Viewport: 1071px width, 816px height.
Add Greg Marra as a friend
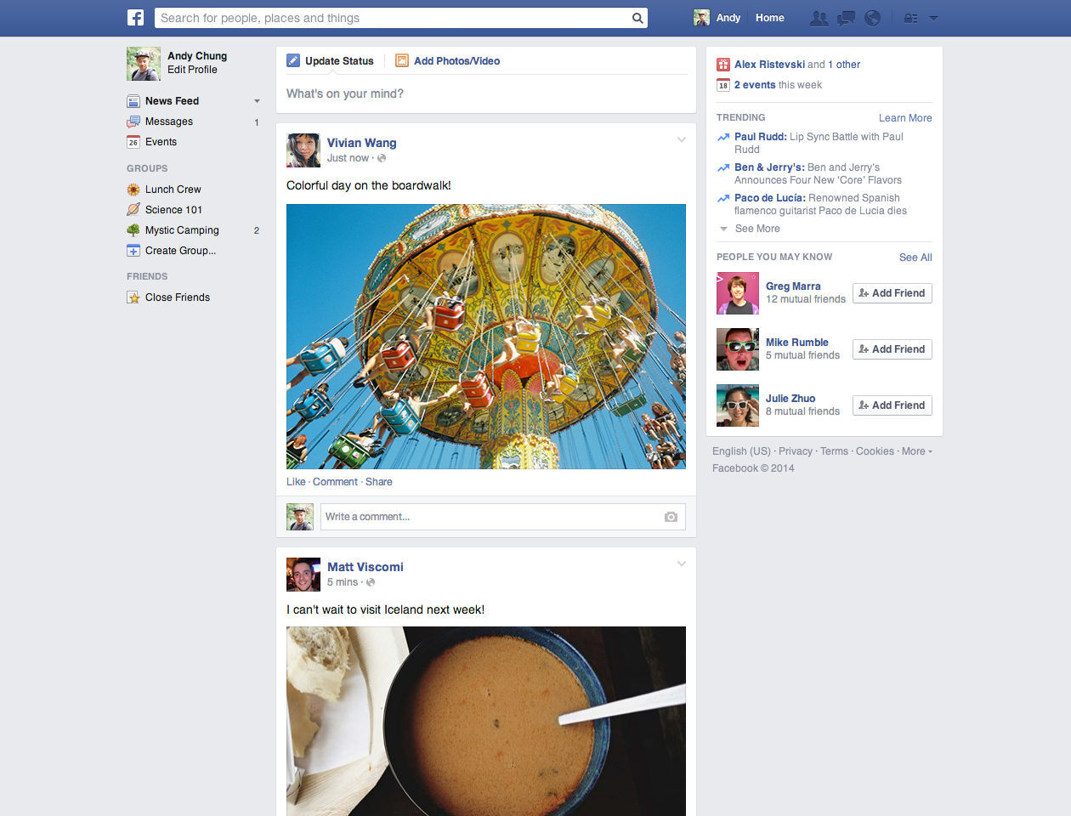tap(892, 292)
